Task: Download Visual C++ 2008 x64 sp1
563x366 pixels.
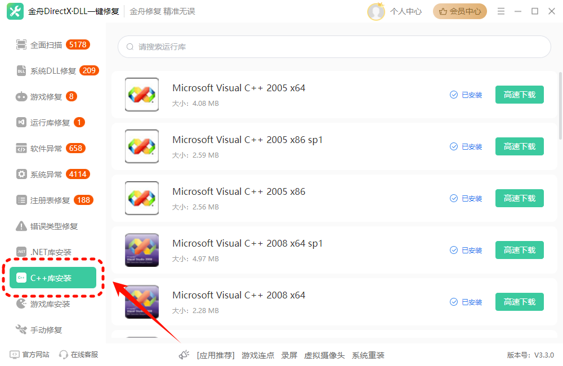Action: pyautogui.click(x=519, y=250)
